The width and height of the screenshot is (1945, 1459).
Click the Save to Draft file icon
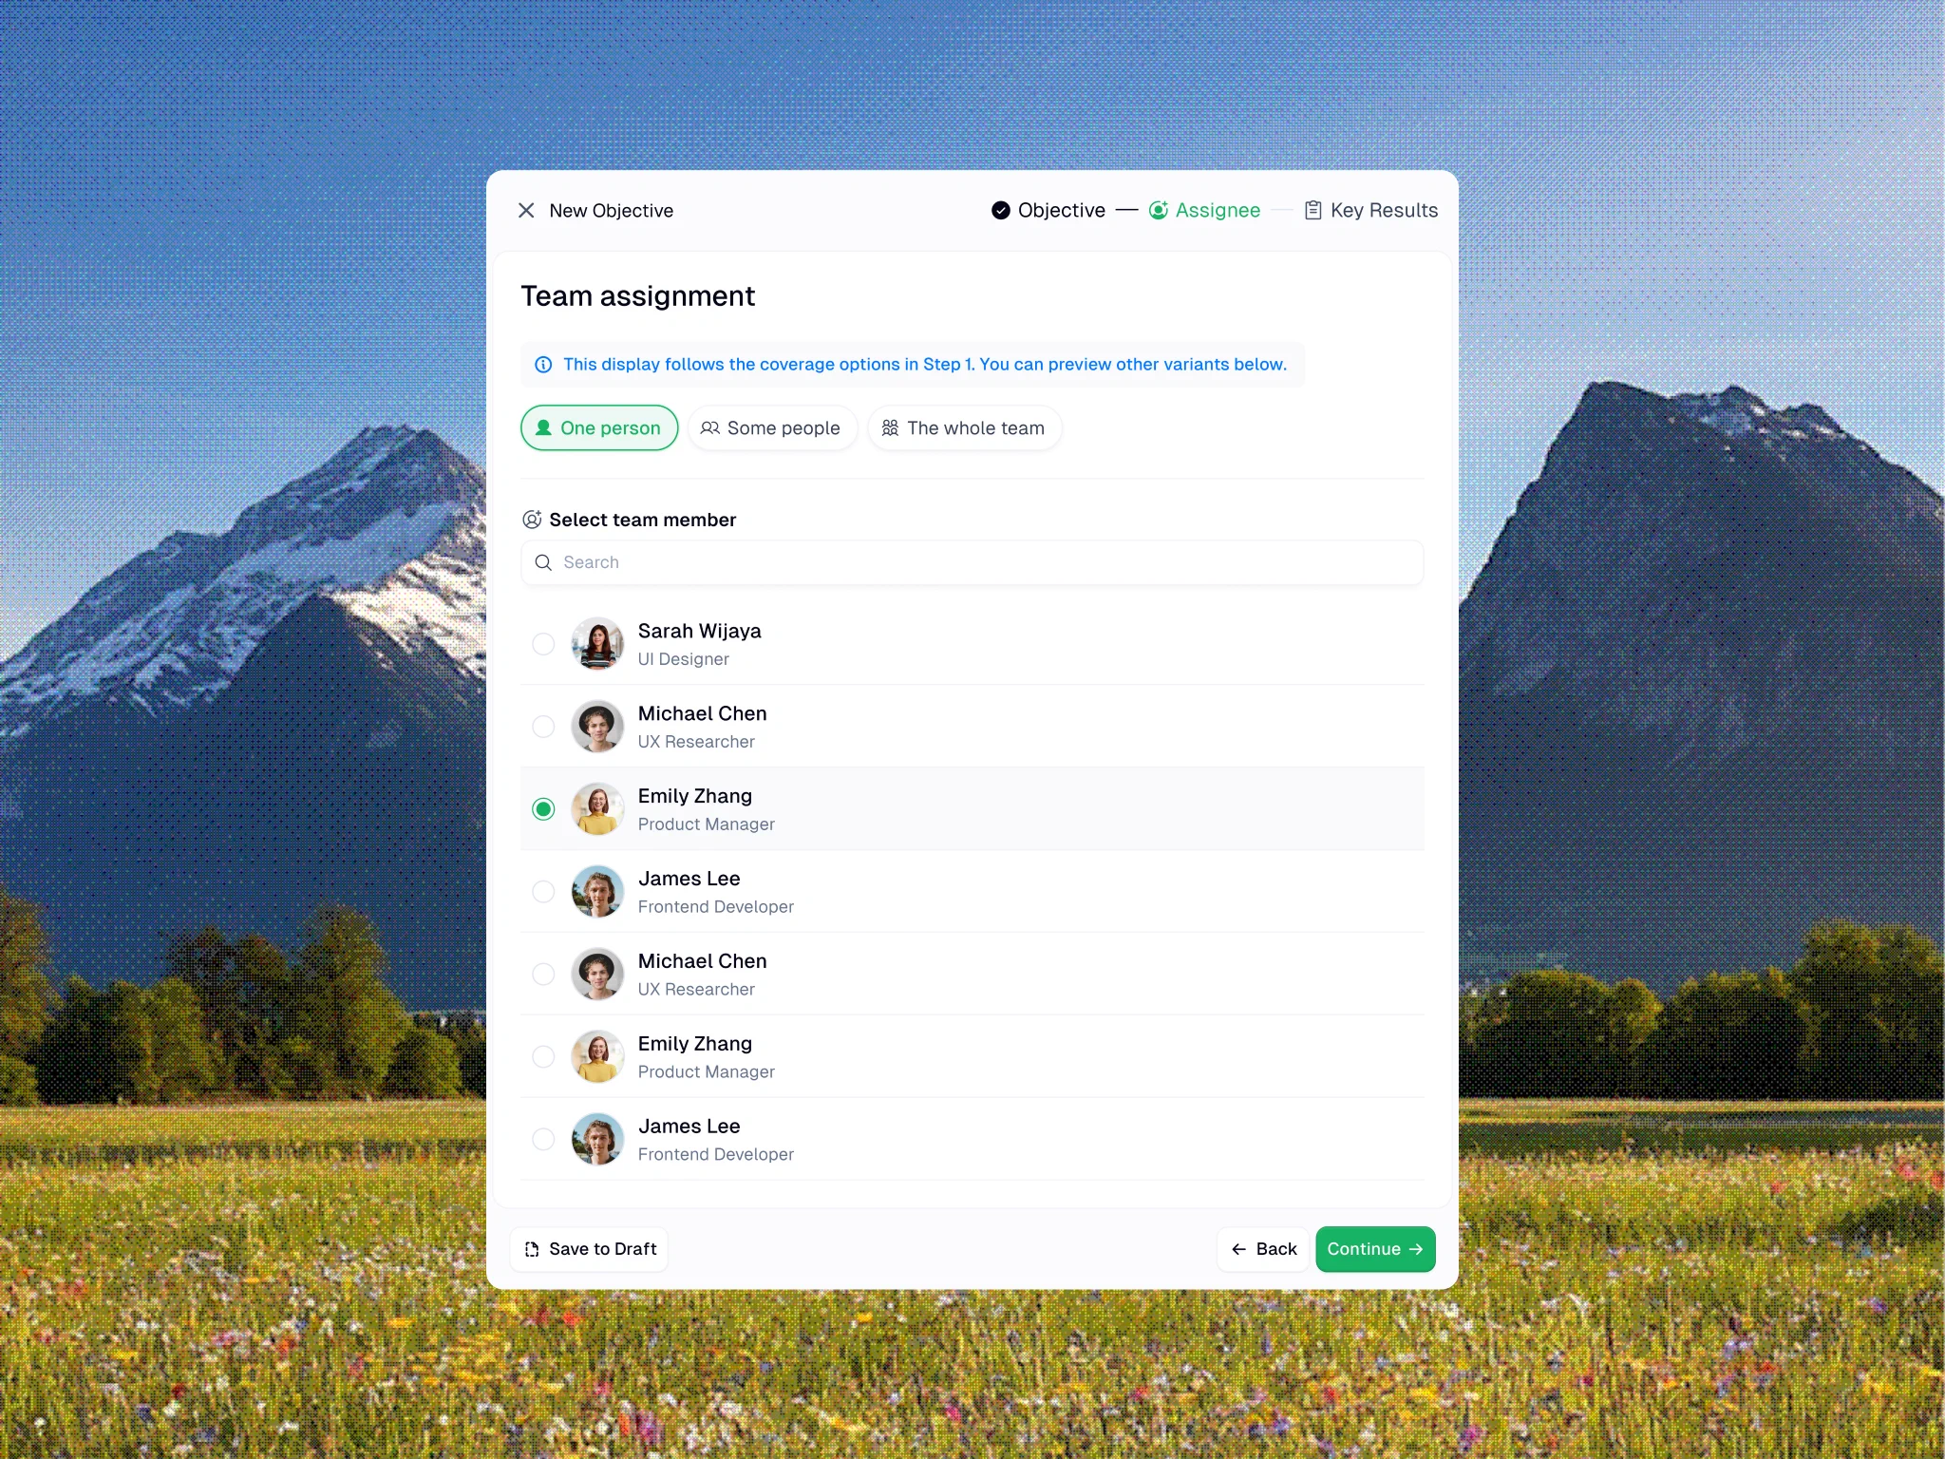point(532,1249)
